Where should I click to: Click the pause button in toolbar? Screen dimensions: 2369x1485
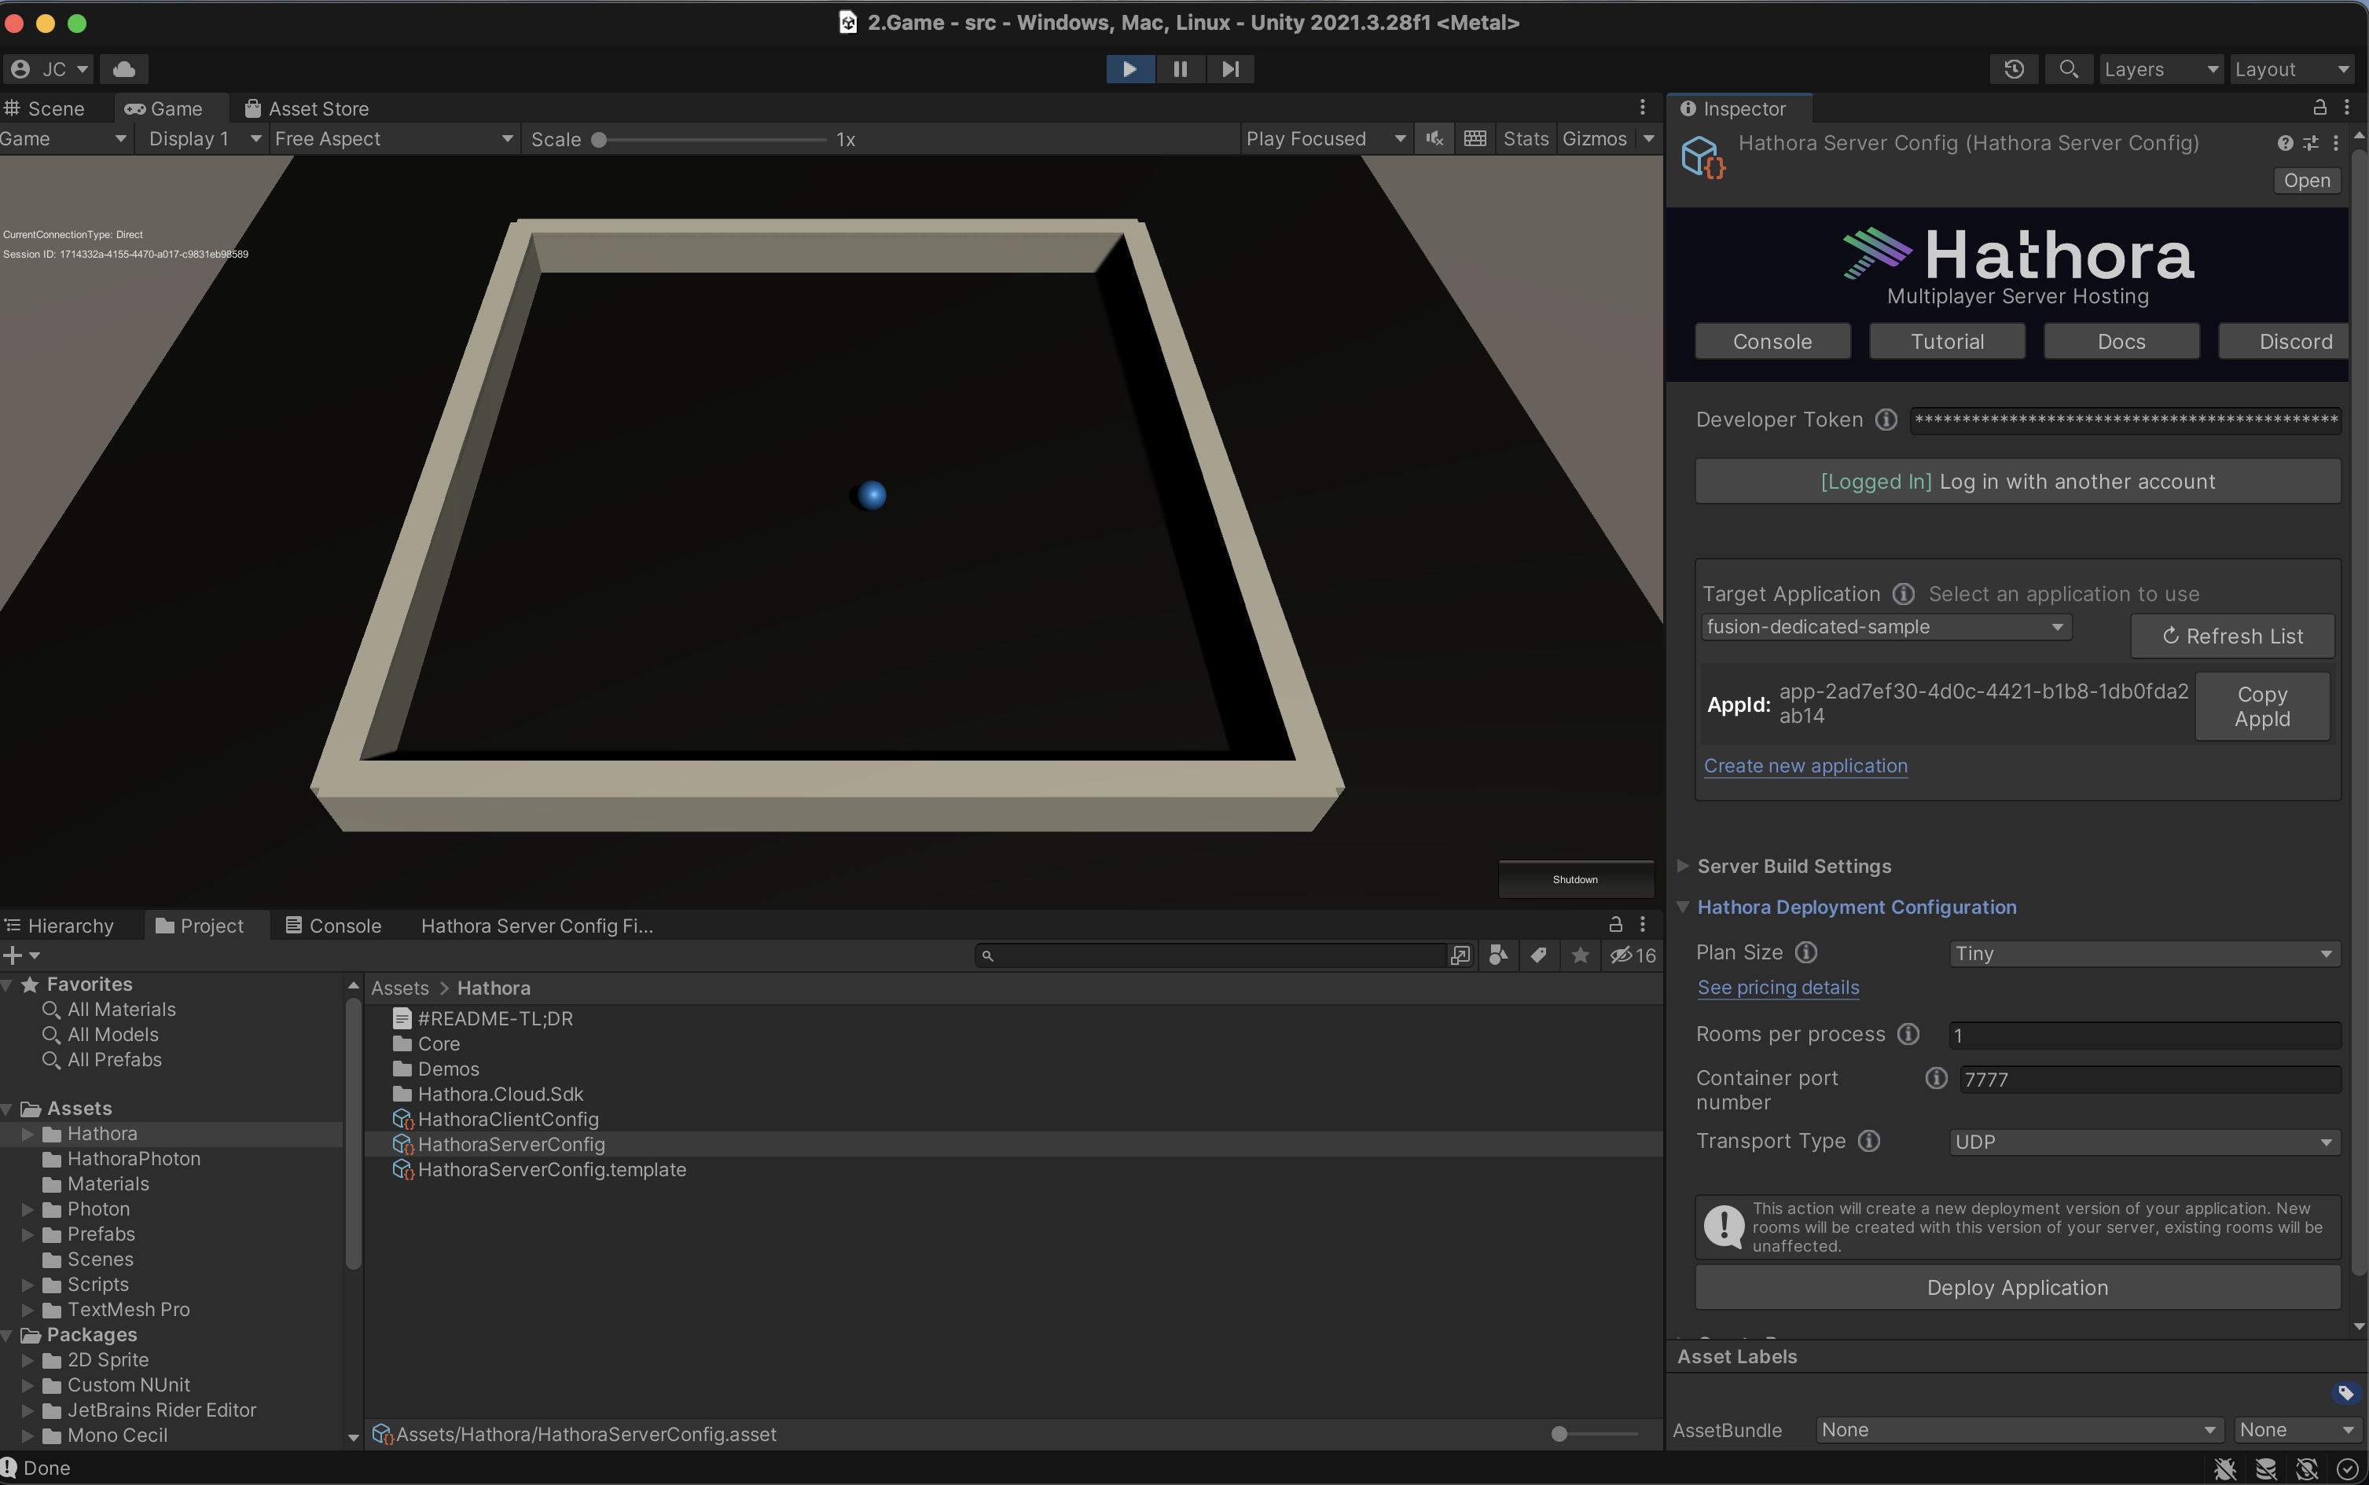point(1181,70)
